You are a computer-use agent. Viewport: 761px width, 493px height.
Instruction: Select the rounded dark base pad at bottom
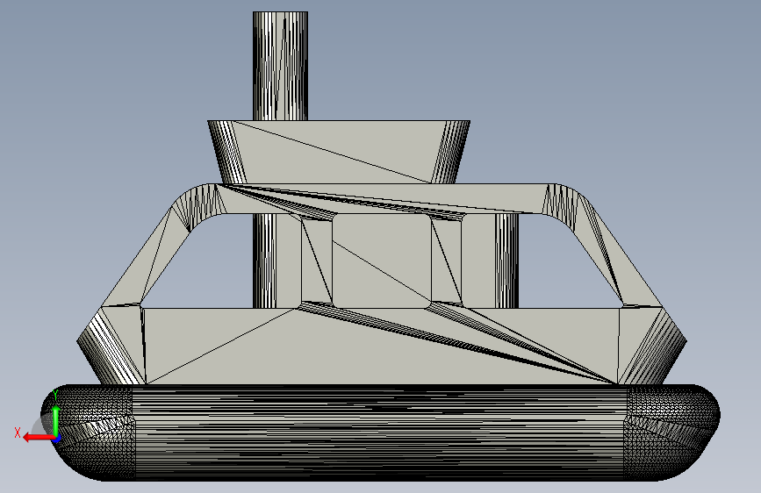click(x=381, y=432)
